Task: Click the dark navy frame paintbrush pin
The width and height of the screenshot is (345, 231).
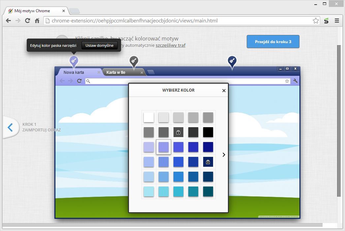Action: pos(232,61)
